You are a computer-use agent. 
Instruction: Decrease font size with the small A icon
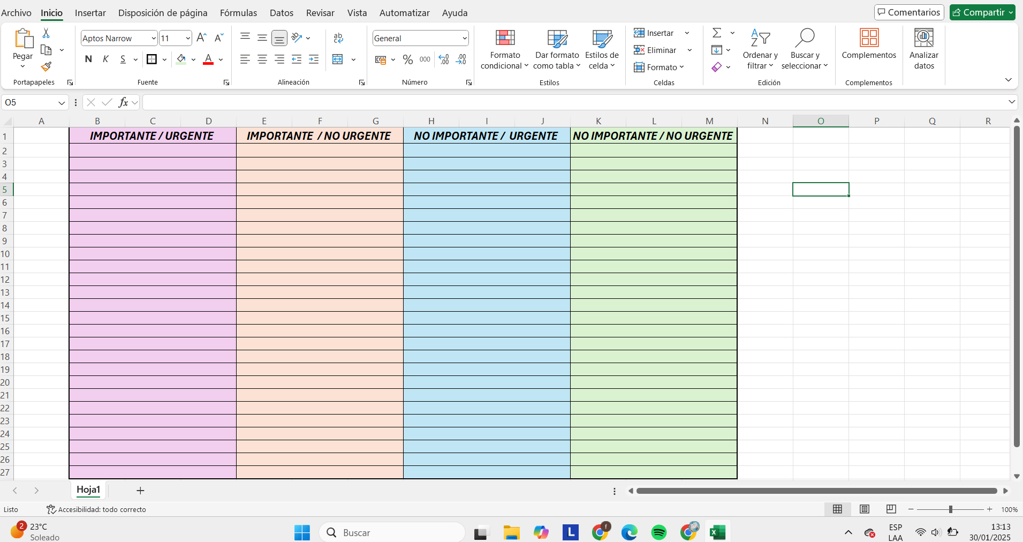click(218, 37)
